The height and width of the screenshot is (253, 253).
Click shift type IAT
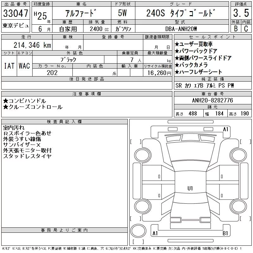9,66
